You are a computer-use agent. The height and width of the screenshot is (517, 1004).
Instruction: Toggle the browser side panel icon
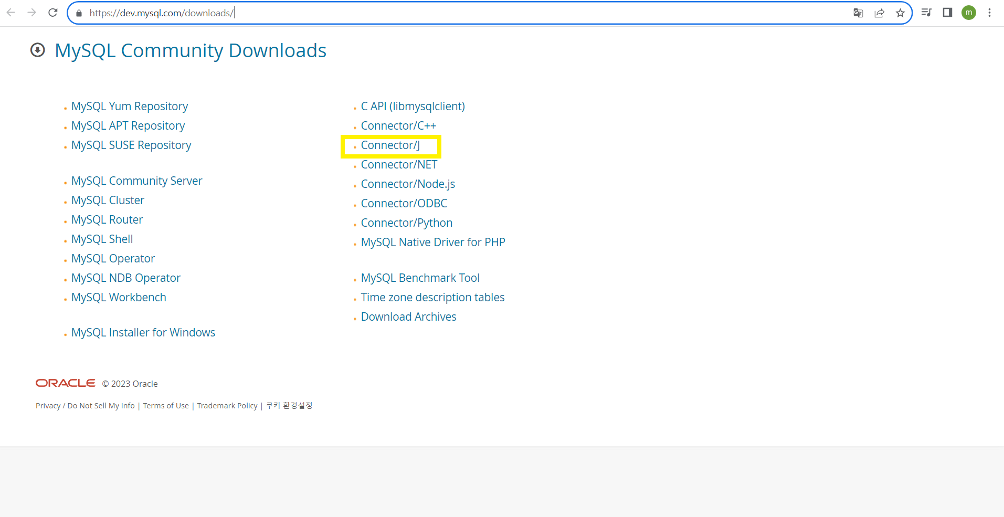(x=947, y=13)
